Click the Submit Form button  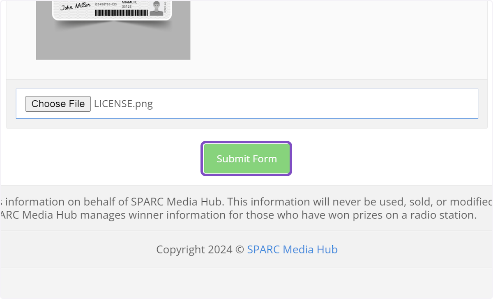tap(246, 159)
